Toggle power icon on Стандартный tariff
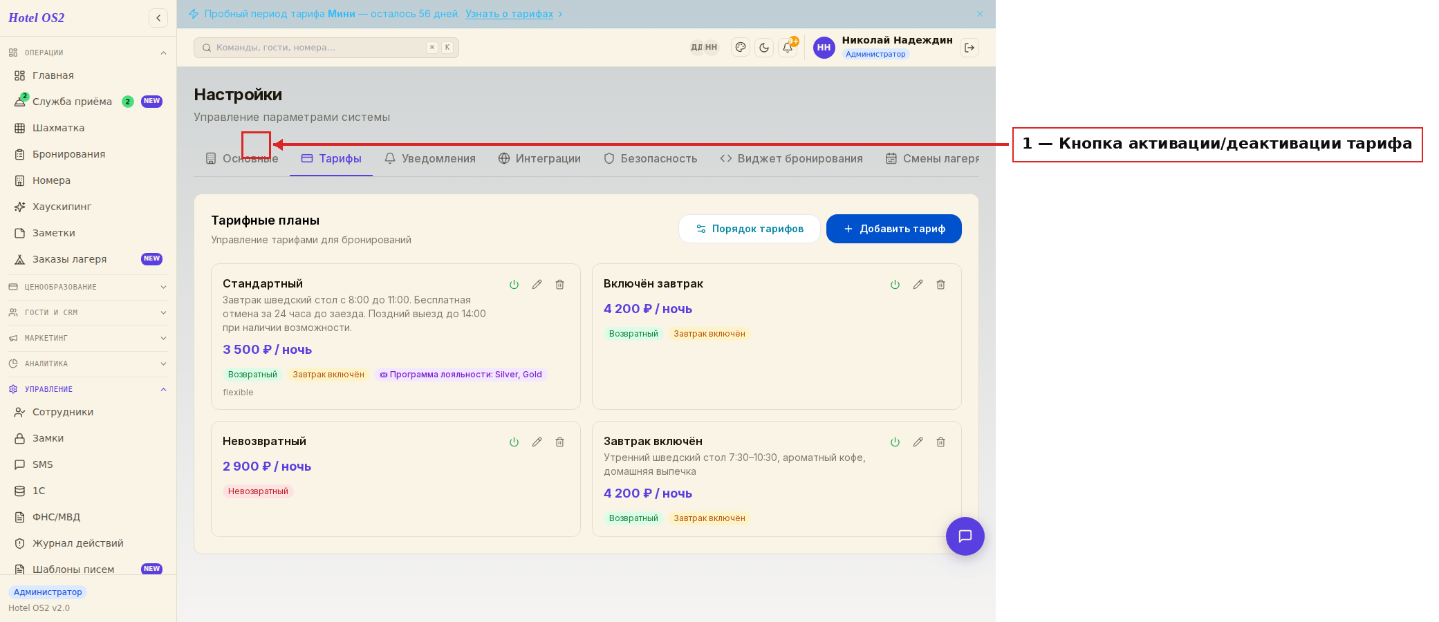The image size is (1439, 622). [x=514, y=285]
